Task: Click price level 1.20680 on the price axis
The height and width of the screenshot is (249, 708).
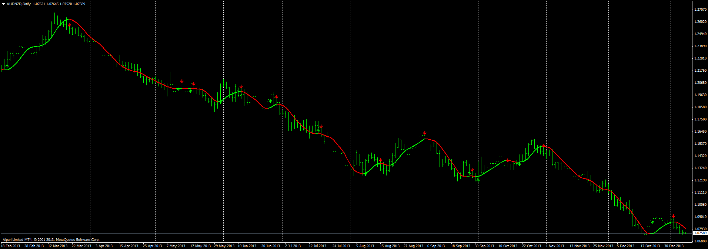Action: (700, 83)
